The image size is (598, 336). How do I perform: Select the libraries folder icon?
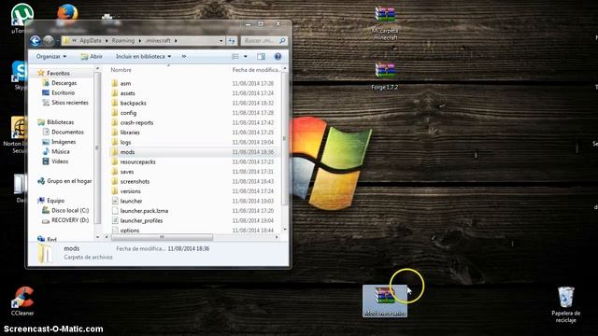point(115,133)
